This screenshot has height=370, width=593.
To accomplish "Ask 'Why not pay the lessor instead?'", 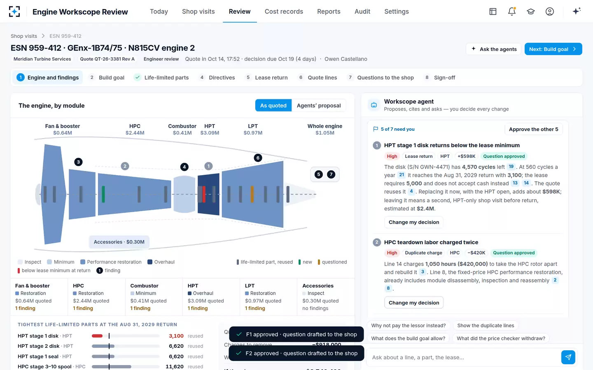I will 409,326.
